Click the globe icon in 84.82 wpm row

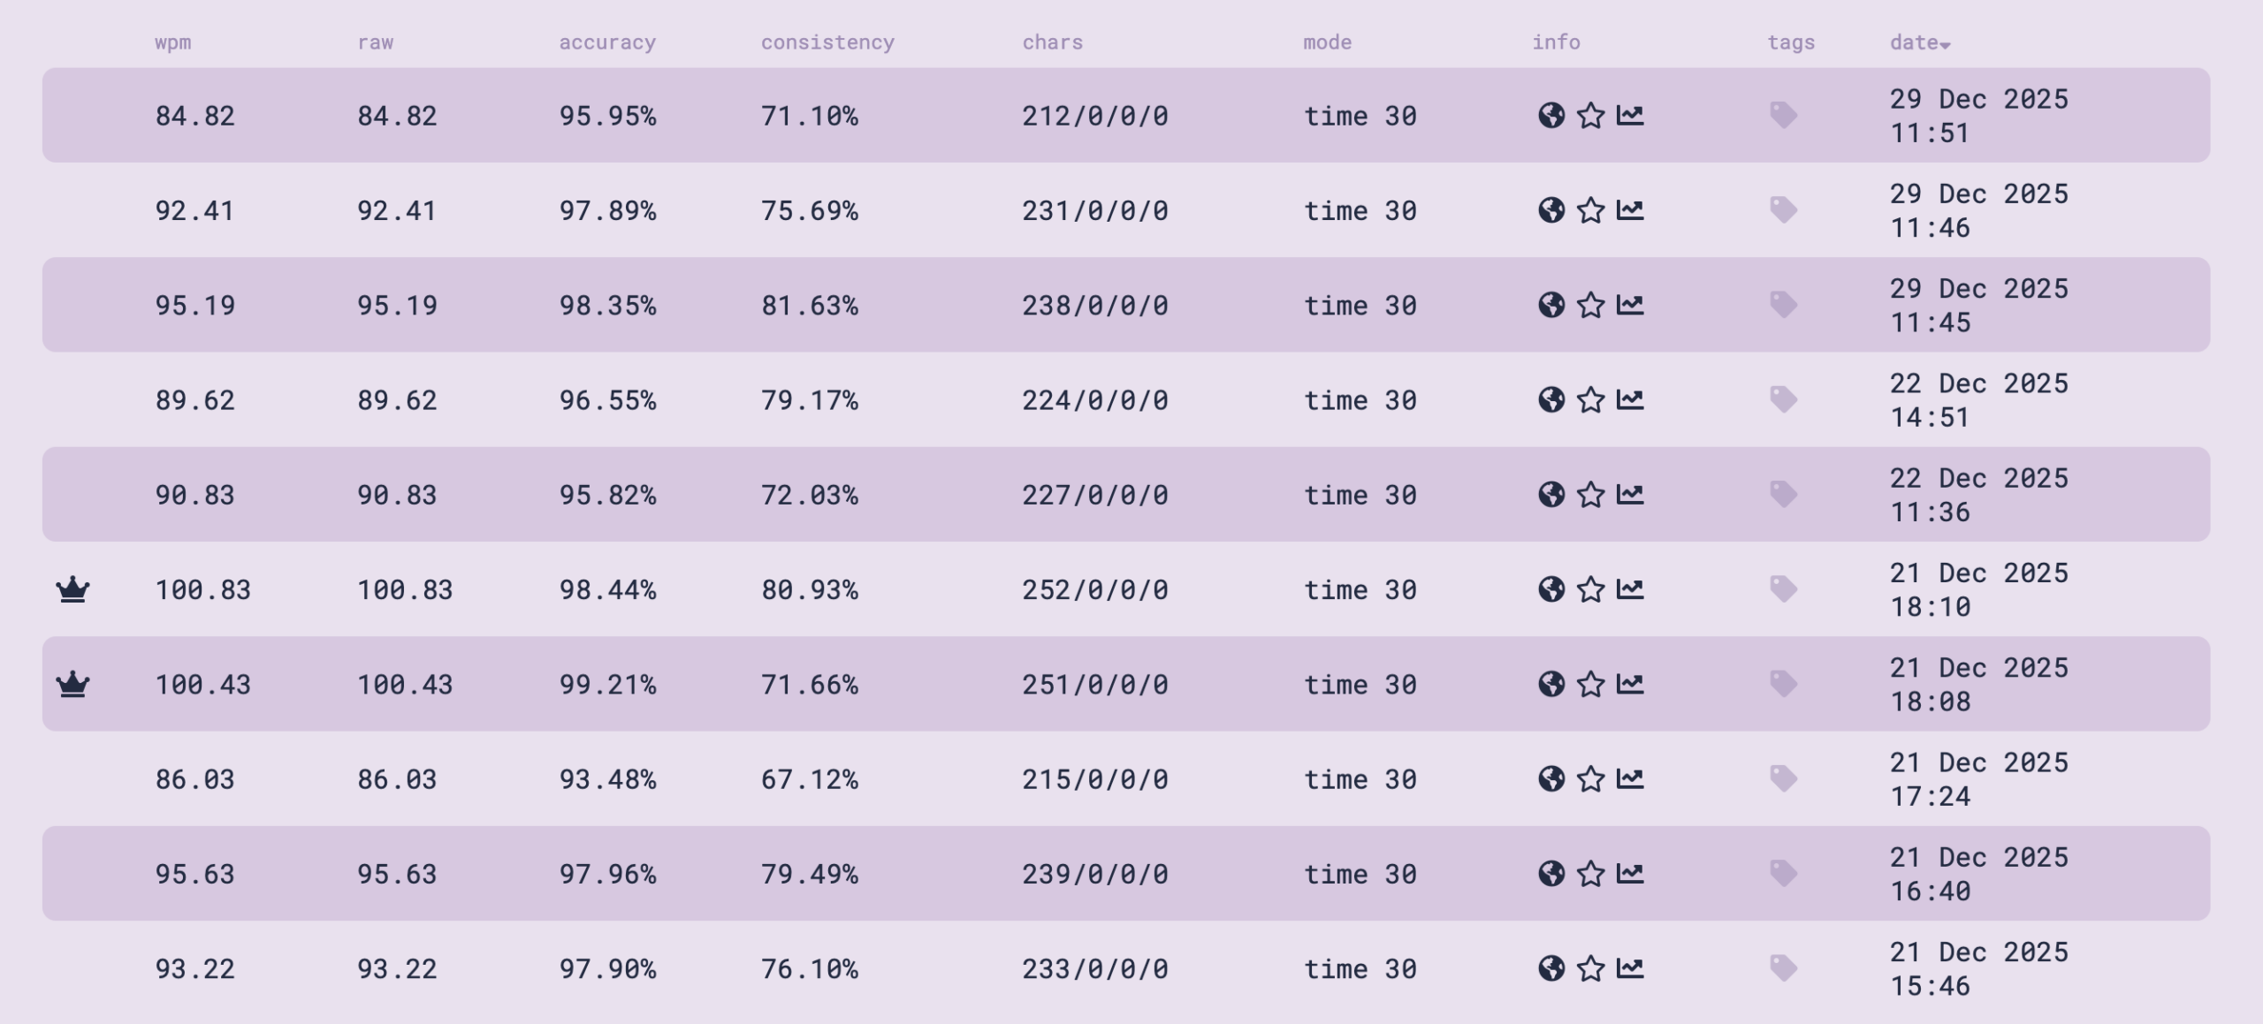[1551, 116]
